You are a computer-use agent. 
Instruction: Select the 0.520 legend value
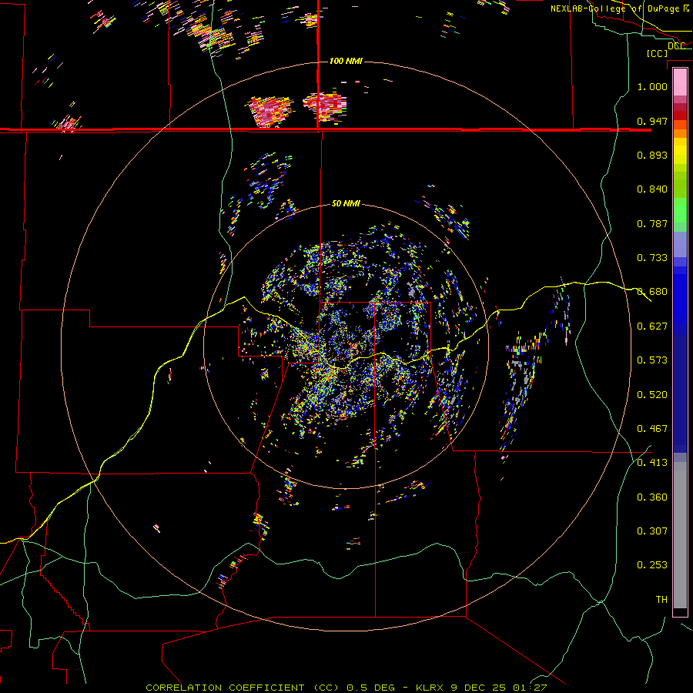pyautogui.click(x=652, y=394)
